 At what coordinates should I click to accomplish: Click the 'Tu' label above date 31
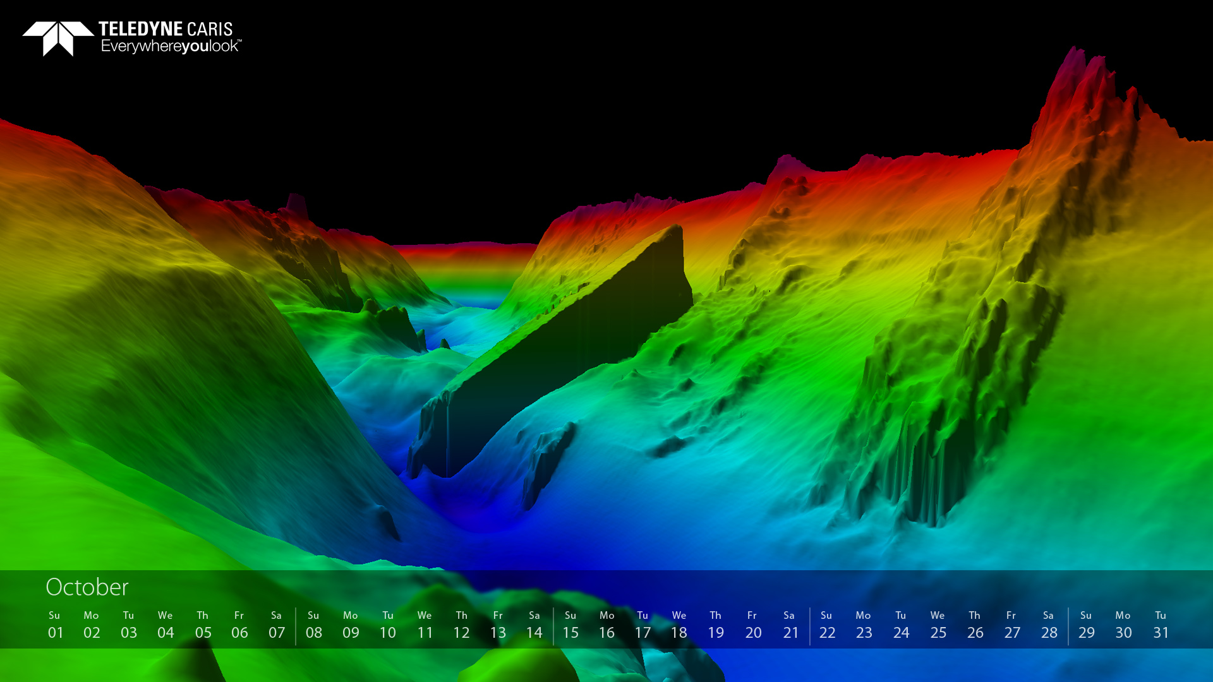pyautogui.click(x=1161, y=615)
